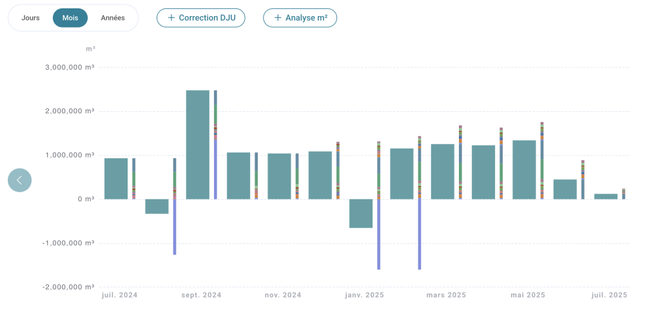Switch to Années view
660x317 pixels.
pyautogui.click(x=113, y=18)
